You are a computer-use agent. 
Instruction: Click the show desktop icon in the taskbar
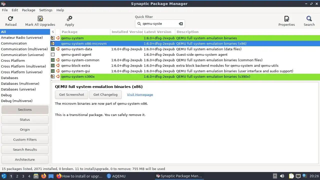pos(51,176)
